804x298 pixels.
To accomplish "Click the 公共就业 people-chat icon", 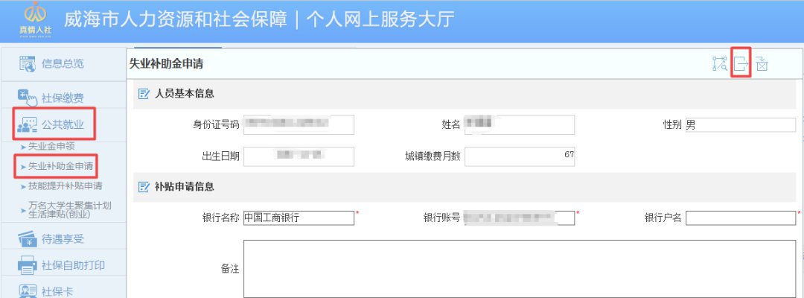I will [28, 124].
